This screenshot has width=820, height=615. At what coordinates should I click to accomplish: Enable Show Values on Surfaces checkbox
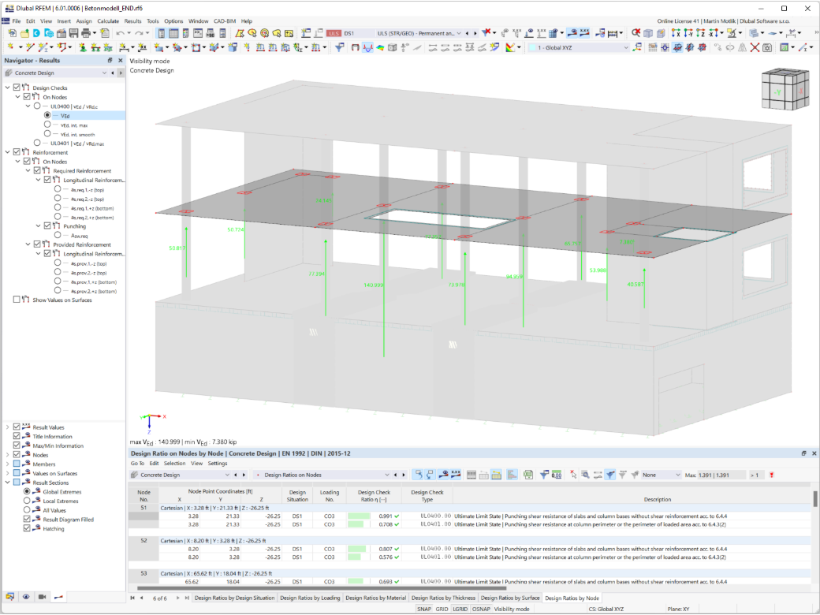pyautogui.click(x=17, y=300)
